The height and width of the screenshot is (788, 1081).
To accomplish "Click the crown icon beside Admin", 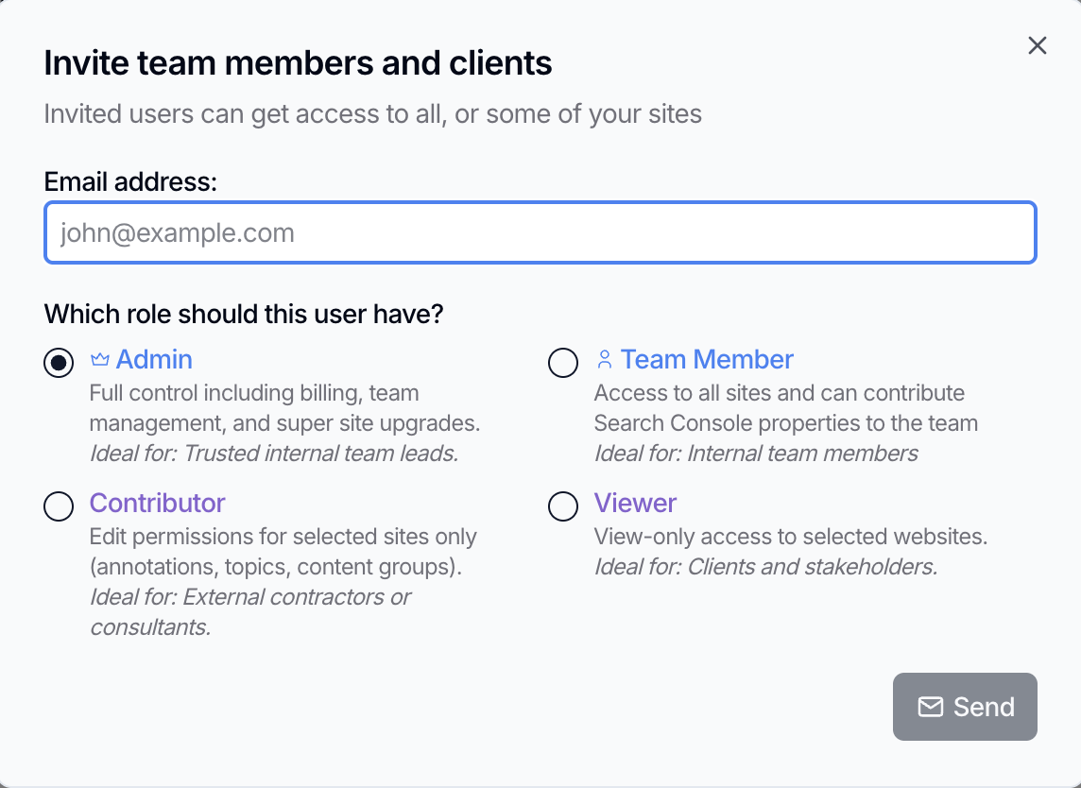I will click(x=100, y=360).
